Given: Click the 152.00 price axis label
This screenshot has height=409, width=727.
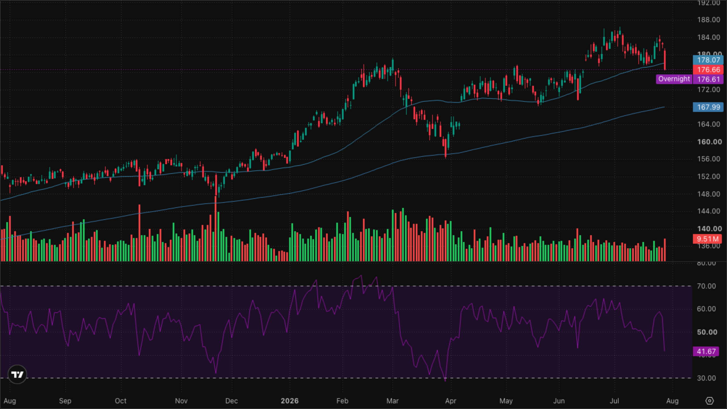Looking at the screenshot, I should click(x=709, y=176).
